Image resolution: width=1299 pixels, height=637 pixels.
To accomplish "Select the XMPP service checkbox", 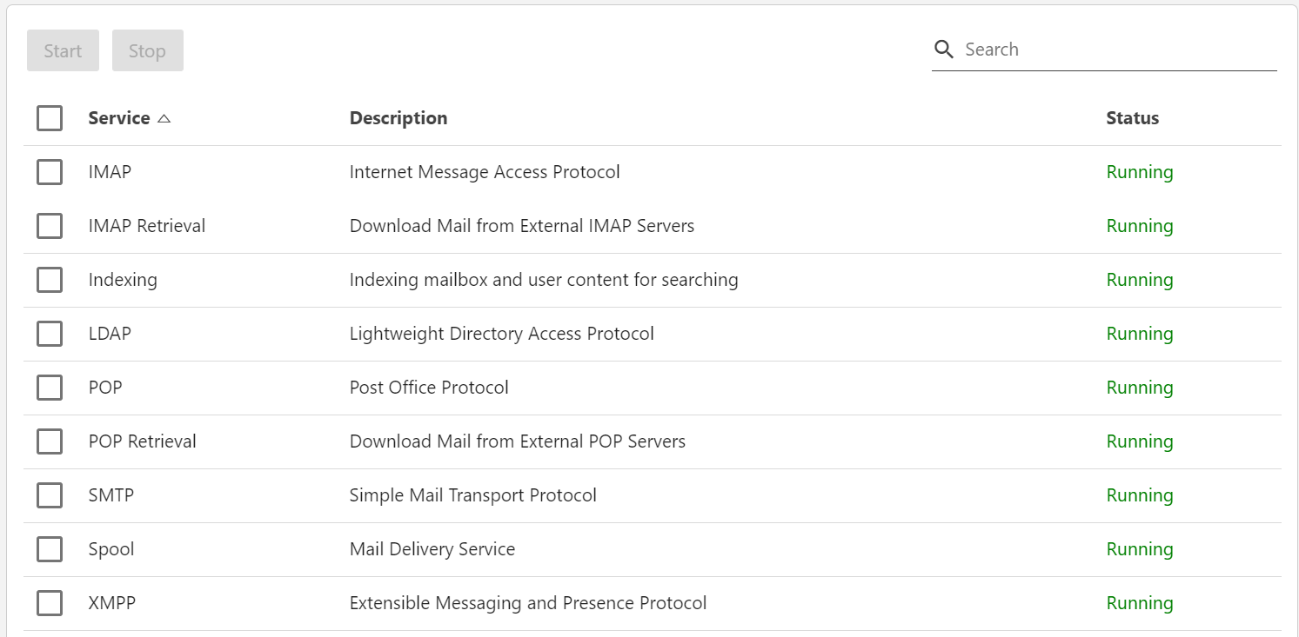I will tap(50, 603).
